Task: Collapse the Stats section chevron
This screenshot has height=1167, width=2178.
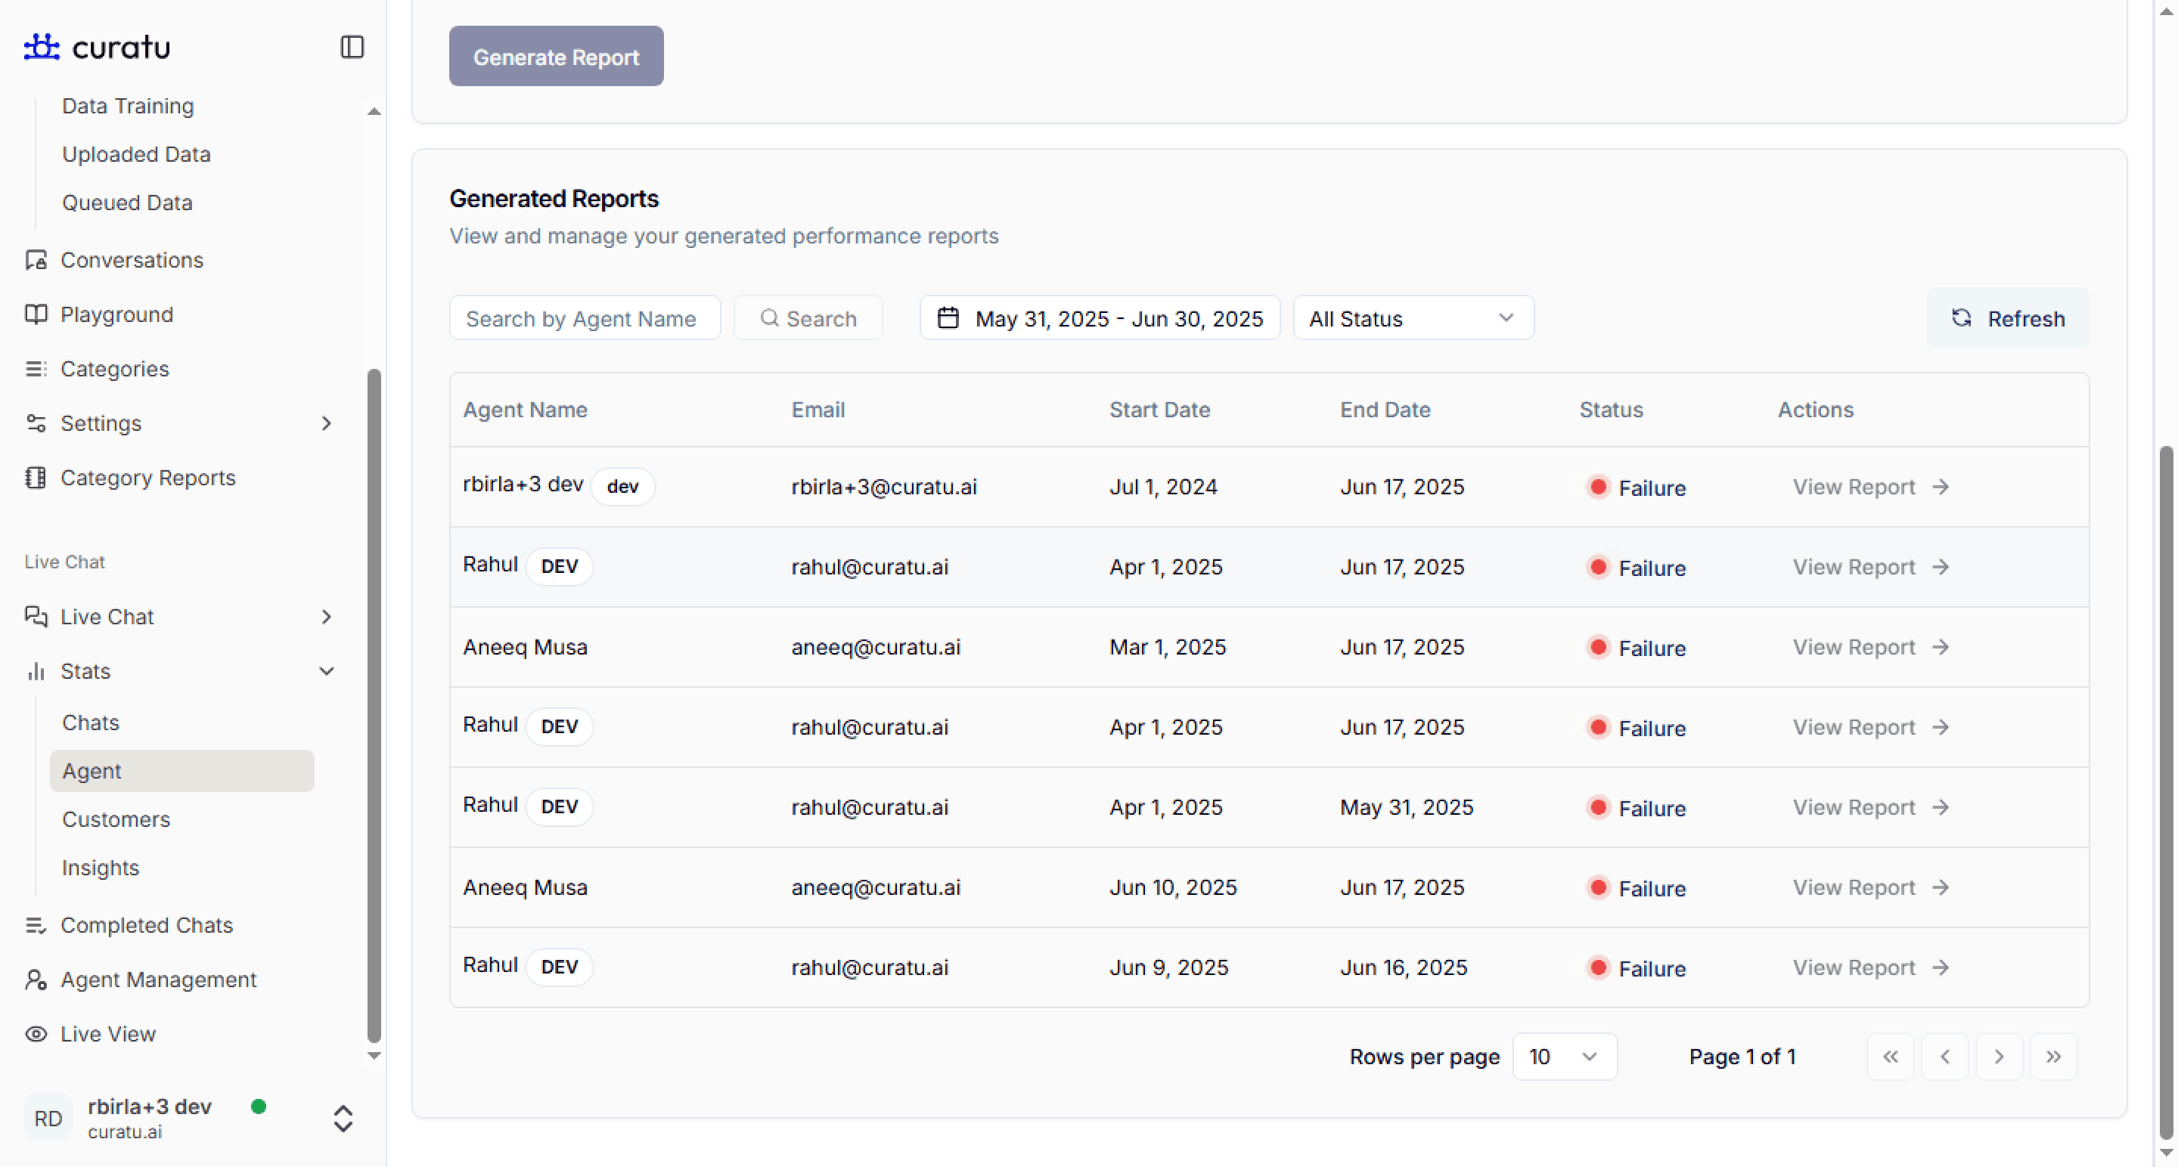Action: click(327, 671)
